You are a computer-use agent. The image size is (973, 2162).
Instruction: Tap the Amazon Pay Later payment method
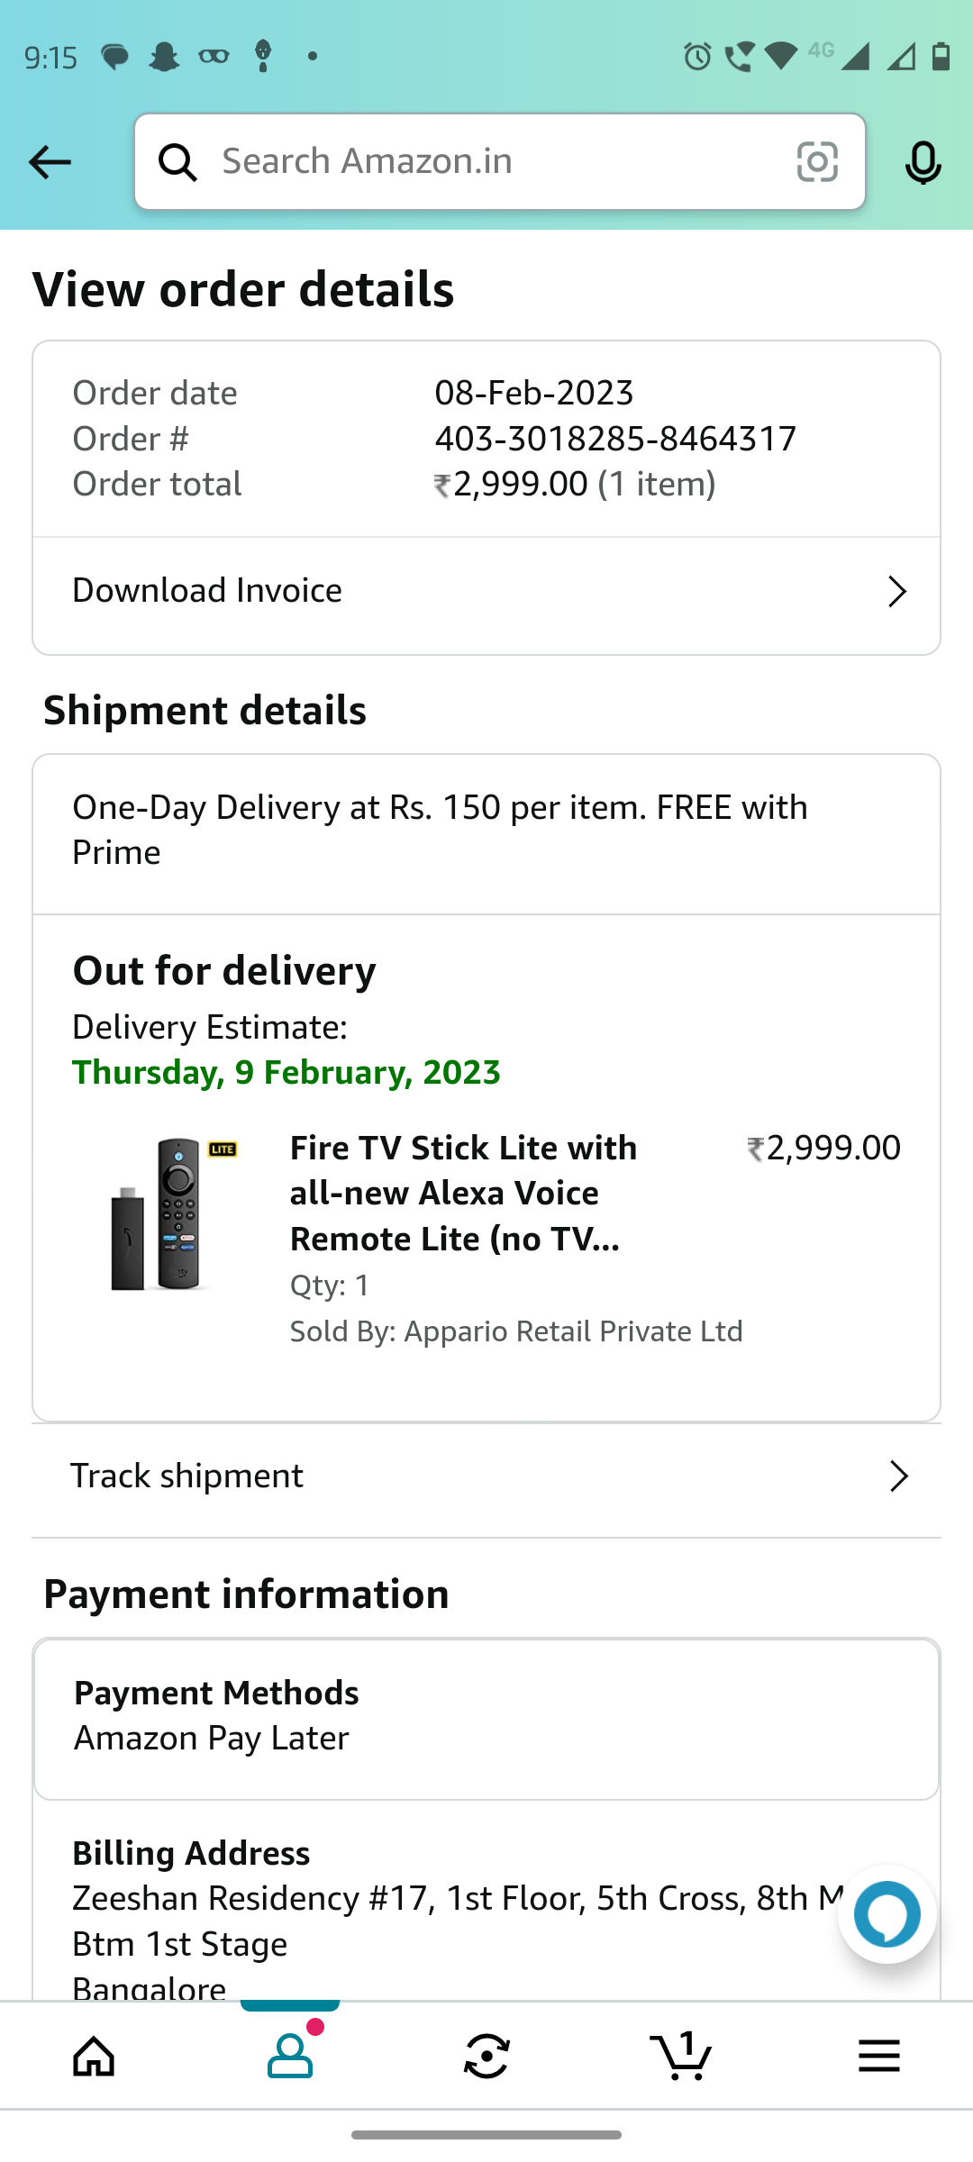pyautogui.click(x=212, y=1739)
